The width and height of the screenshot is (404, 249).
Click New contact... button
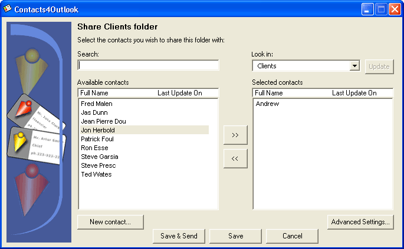tap(110, 222)
